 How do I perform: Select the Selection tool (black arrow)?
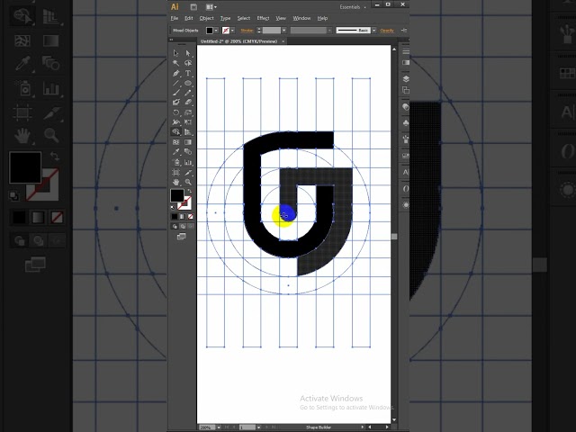[176, 53]
